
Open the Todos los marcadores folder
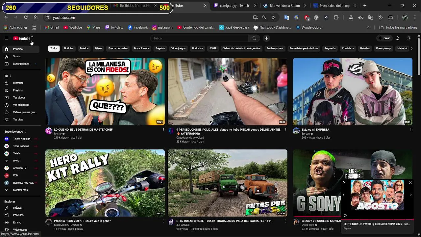tap(398, 27)
